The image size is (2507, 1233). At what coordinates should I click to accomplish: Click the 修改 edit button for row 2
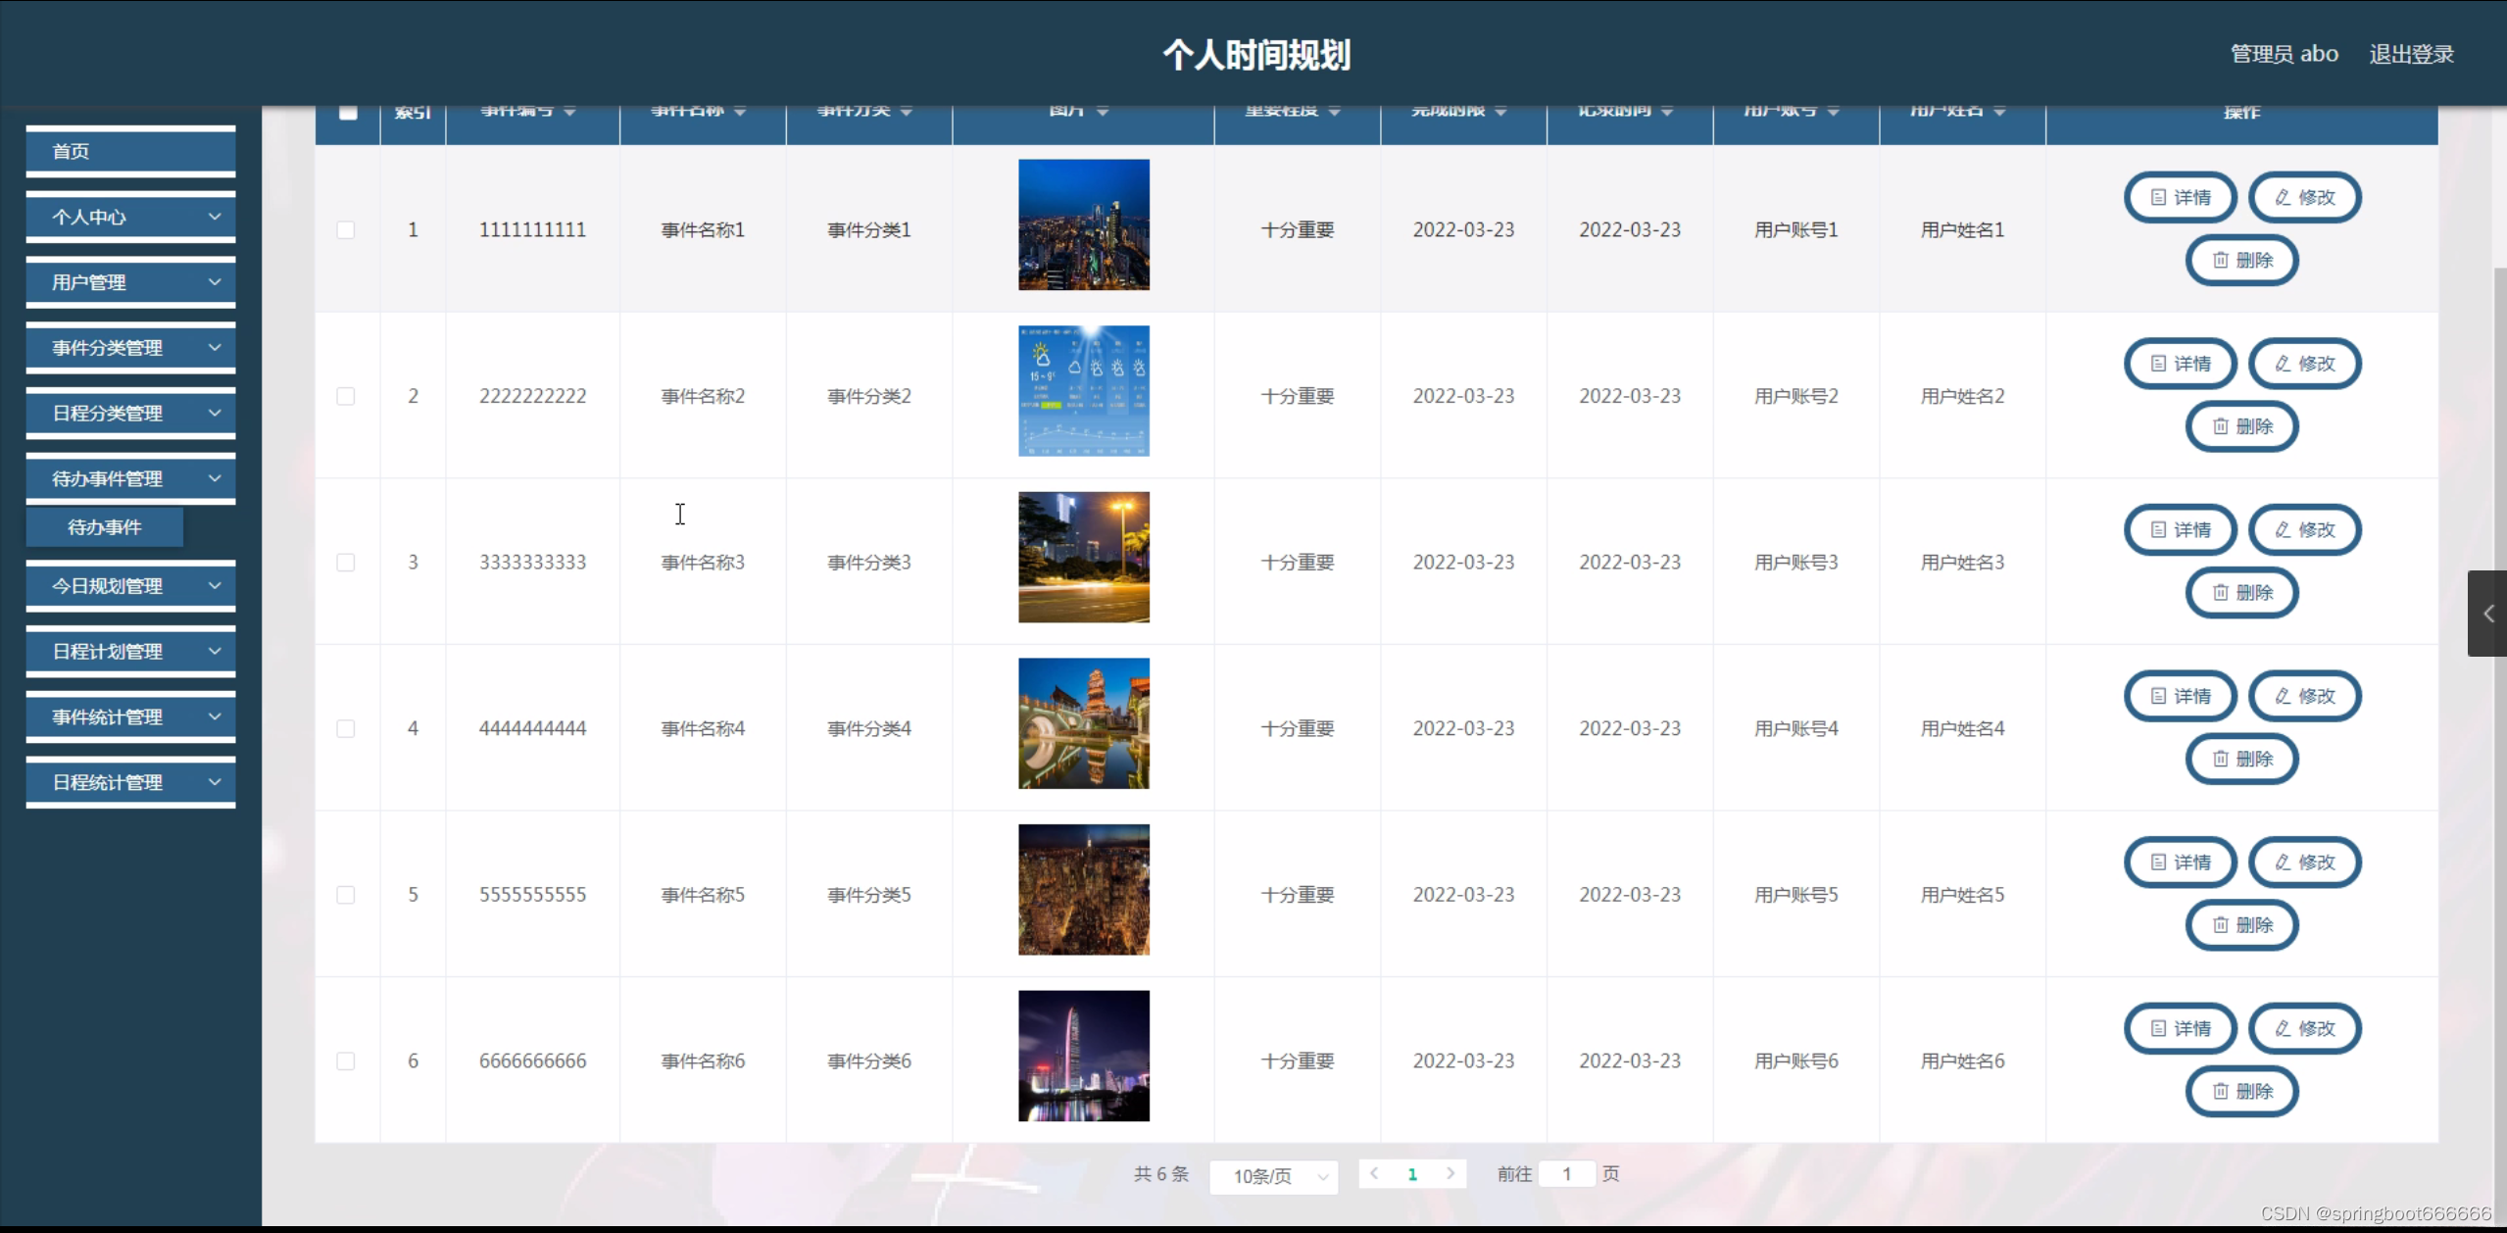pyautogui.click(x=2304, y=364)
